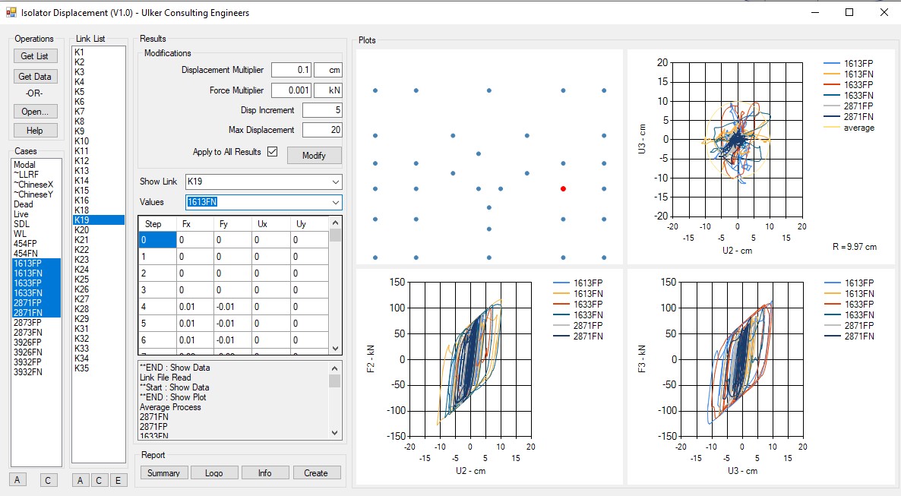Viewport: 901px width, 496px height.
Task: Open the Help button
Action: coord(35,131)
